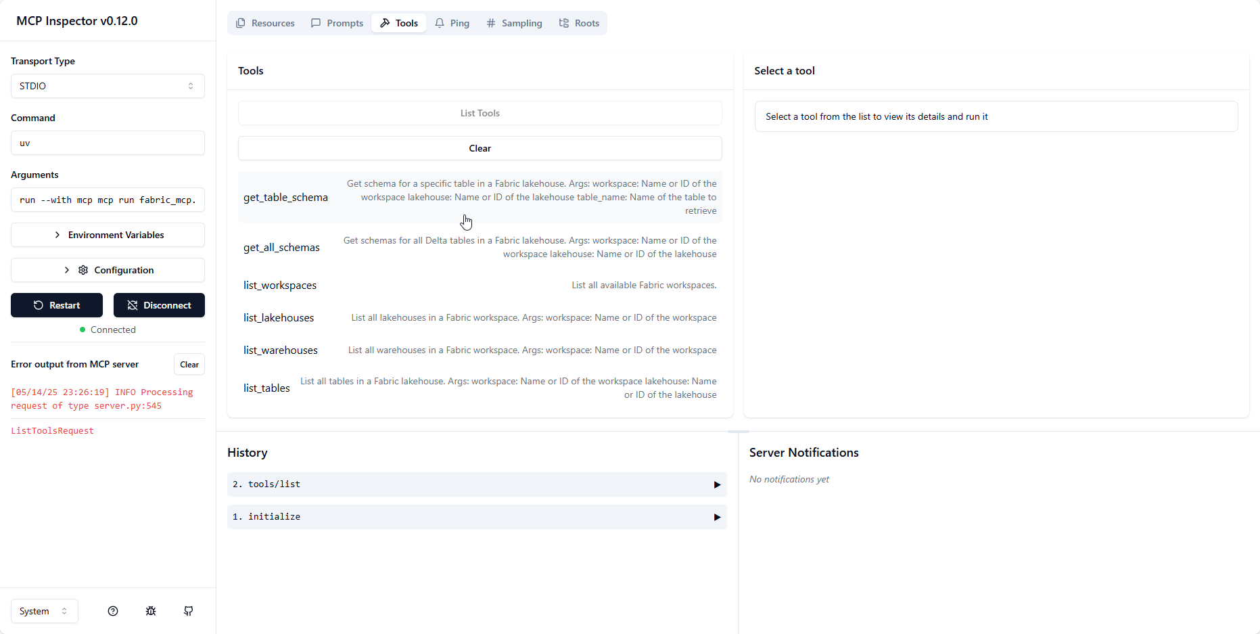Screen dimensions: 1260x634
Task: Open the Ping tab
Action: (452, 23)
